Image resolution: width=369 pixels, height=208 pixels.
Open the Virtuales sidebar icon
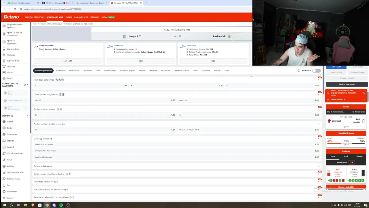click(x=4, y=67)
